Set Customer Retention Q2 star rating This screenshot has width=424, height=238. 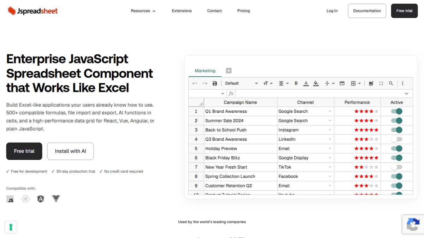click(366, 186)
